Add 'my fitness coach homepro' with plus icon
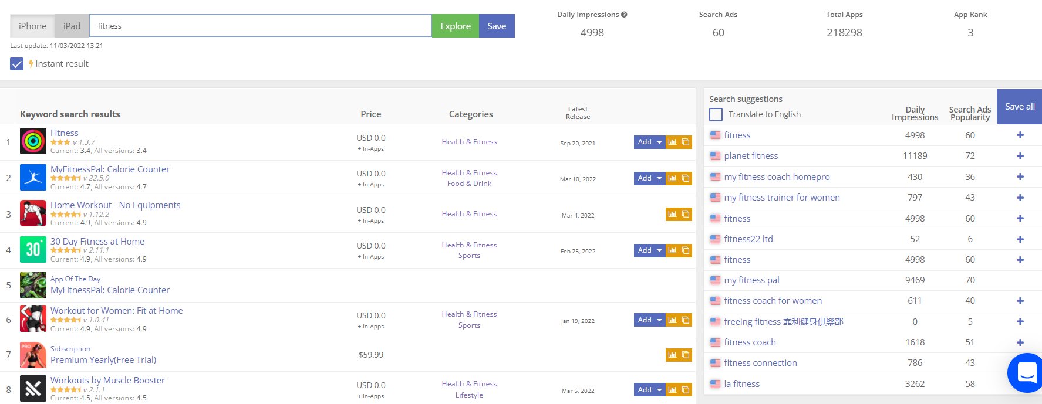Screen dimensions: 1042x404 coord(1020,176)
